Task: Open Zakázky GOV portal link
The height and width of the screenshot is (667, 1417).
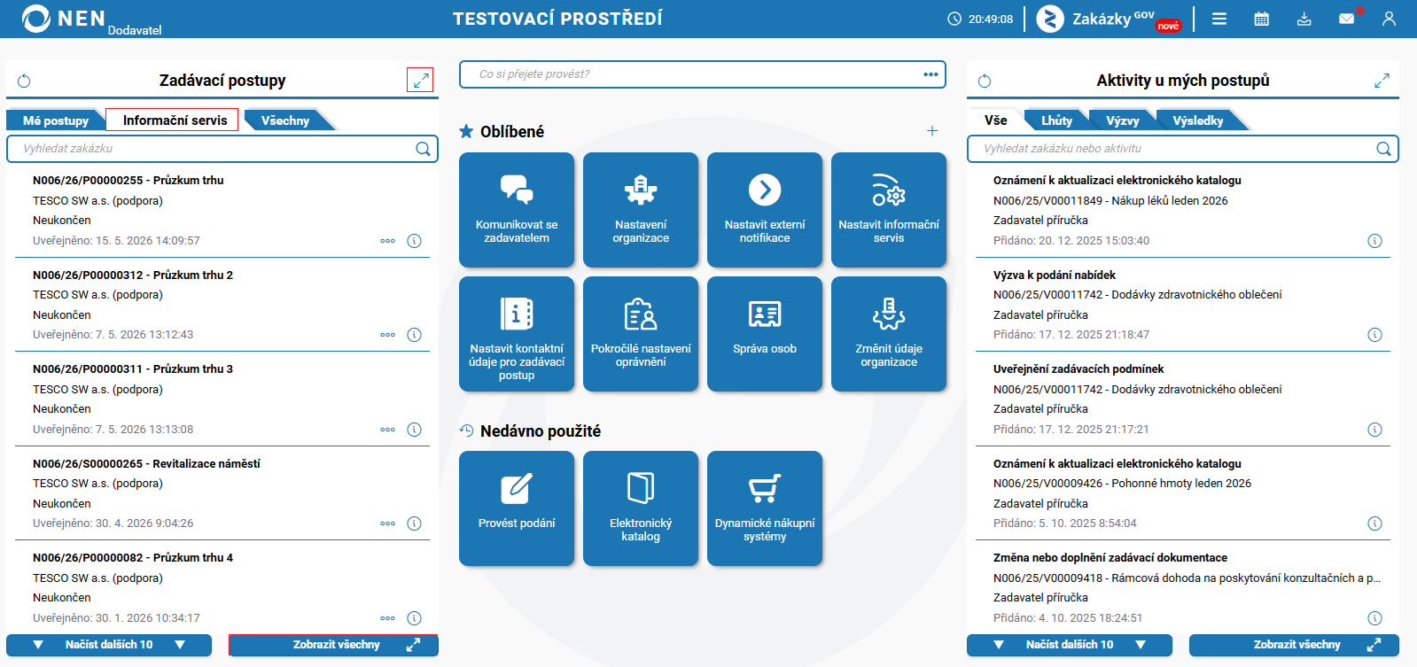Action: pyautogui.click(x=1109, y=19)
